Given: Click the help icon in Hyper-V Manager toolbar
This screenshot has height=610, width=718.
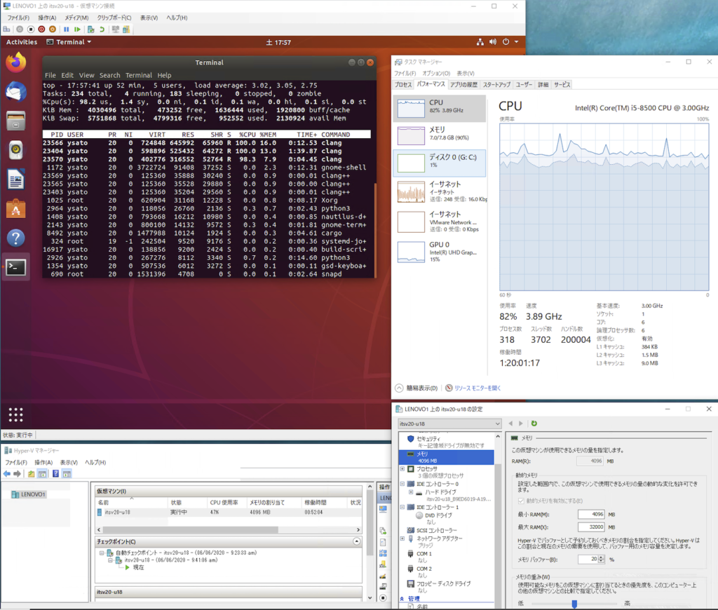Looking at the screenshot, I should (x=55, y=474).
